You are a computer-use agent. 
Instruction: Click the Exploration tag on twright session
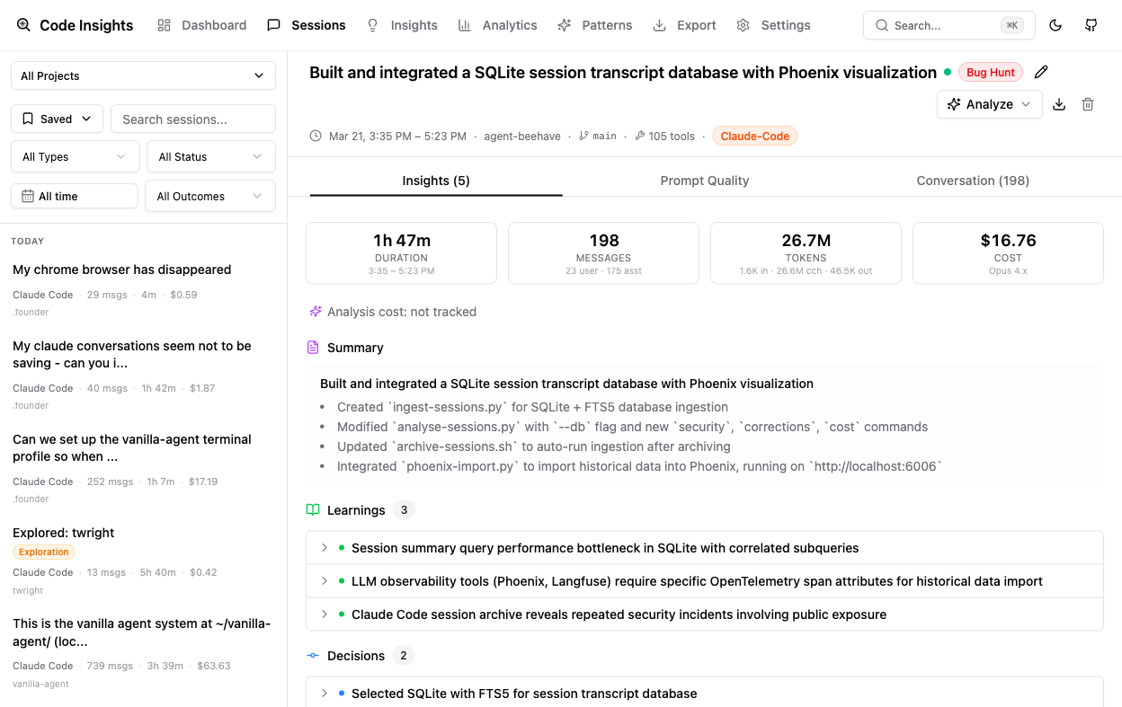pos(44,552)
